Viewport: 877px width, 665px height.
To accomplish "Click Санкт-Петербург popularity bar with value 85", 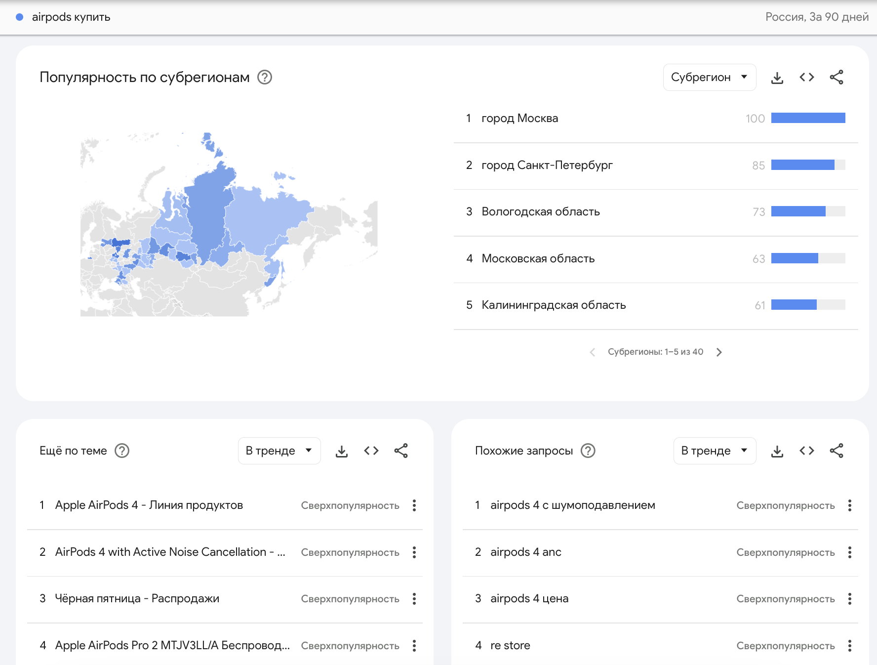I will (x=808, y=165).
